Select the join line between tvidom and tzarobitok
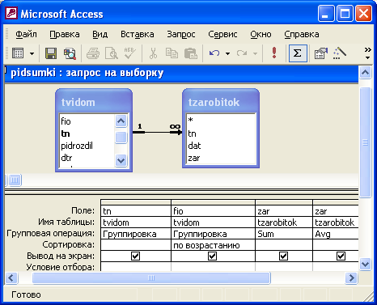 pyautogui.click(x=157, y=132)
